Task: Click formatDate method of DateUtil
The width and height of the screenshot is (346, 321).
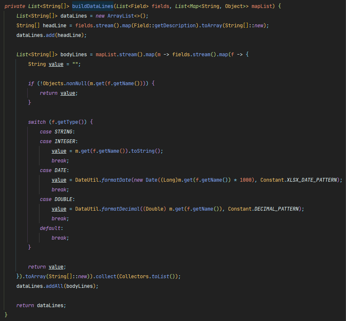Action: pos(116,180)
